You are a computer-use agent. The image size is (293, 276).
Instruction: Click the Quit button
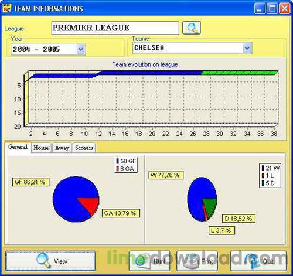coord(258,261)
